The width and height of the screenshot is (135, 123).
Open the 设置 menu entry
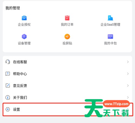click(x=68, y=109)
